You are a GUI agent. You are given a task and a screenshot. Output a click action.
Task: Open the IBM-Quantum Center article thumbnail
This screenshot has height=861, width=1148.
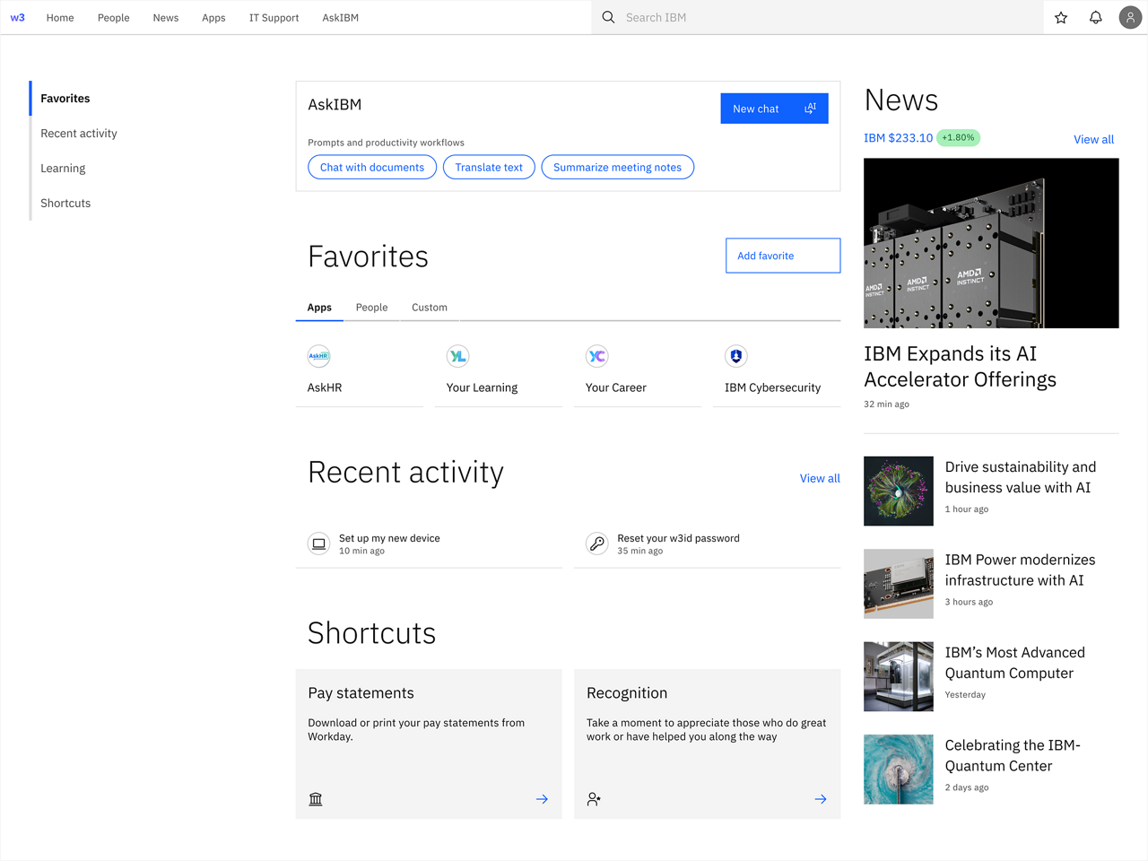point(899,770)
